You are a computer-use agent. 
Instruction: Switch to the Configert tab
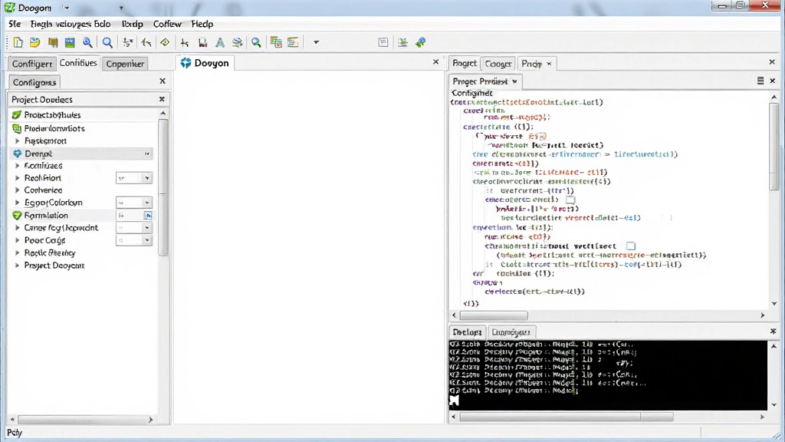[x=31, y=64]
